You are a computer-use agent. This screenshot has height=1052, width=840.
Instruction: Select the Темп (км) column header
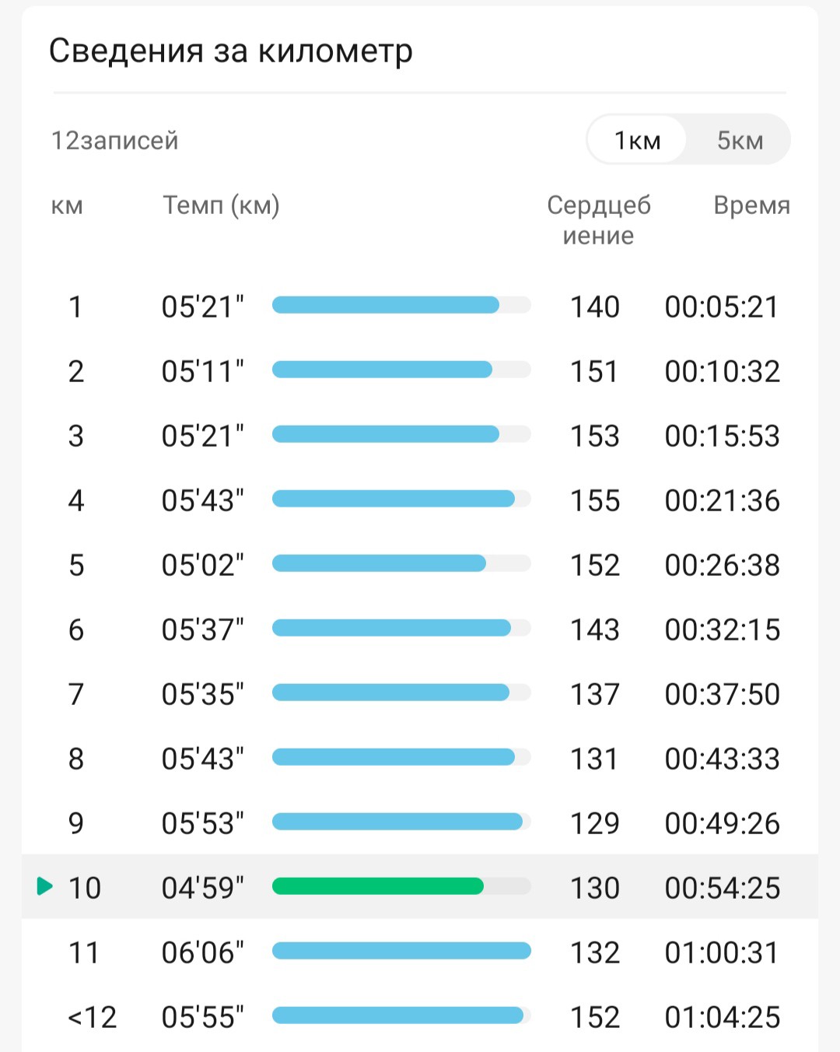click(221, 205)
